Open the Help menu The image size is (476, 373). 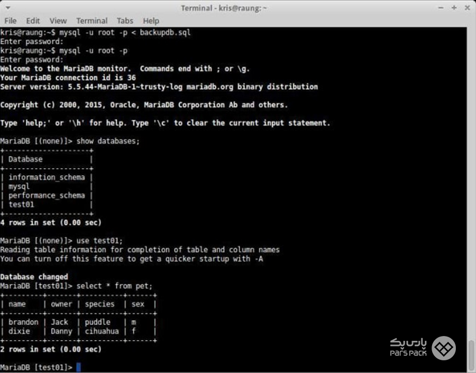[x=151, y=21]
